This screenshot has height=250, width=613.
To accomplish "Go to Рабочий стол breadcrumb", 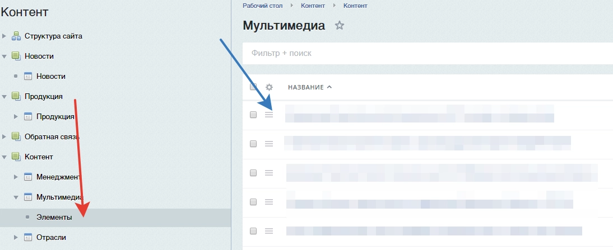I will tap(263, 6).
